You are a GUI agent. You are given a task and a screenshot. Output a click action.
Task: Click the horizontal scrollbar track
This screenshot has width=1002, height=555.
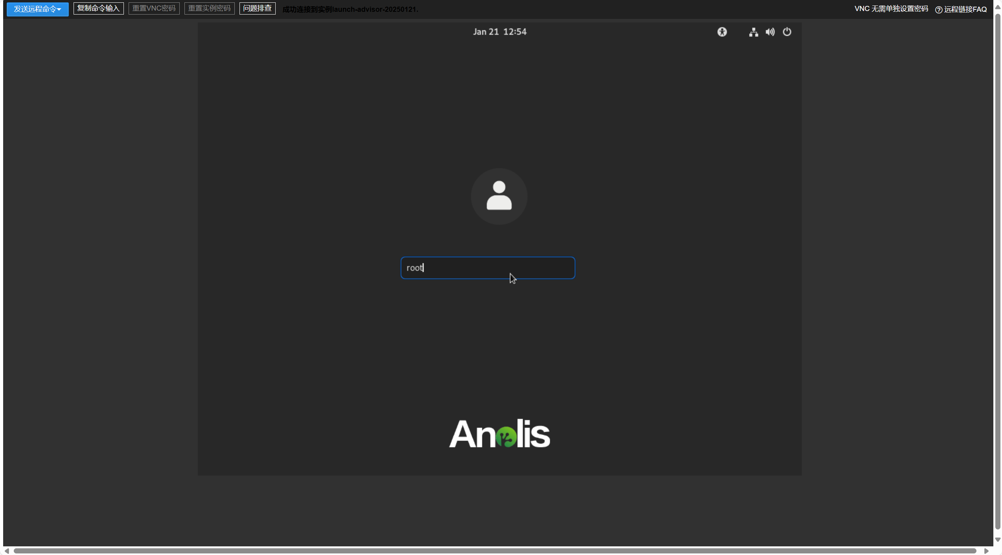[x=495, y=551]
